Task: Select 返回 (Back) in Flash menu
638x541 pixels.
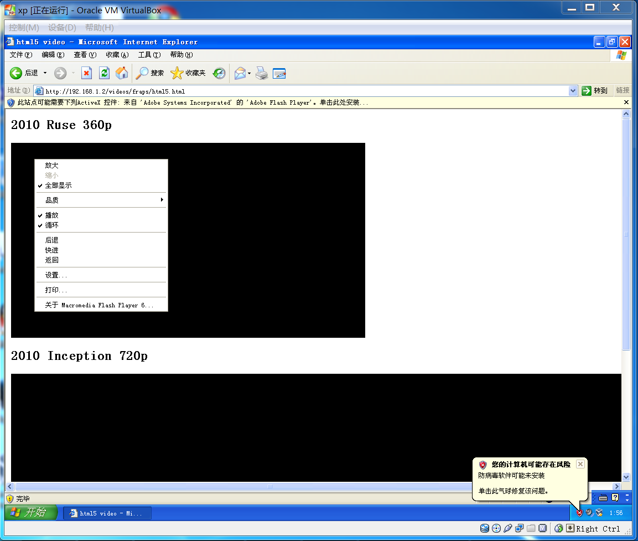Action: pos(101,260)
